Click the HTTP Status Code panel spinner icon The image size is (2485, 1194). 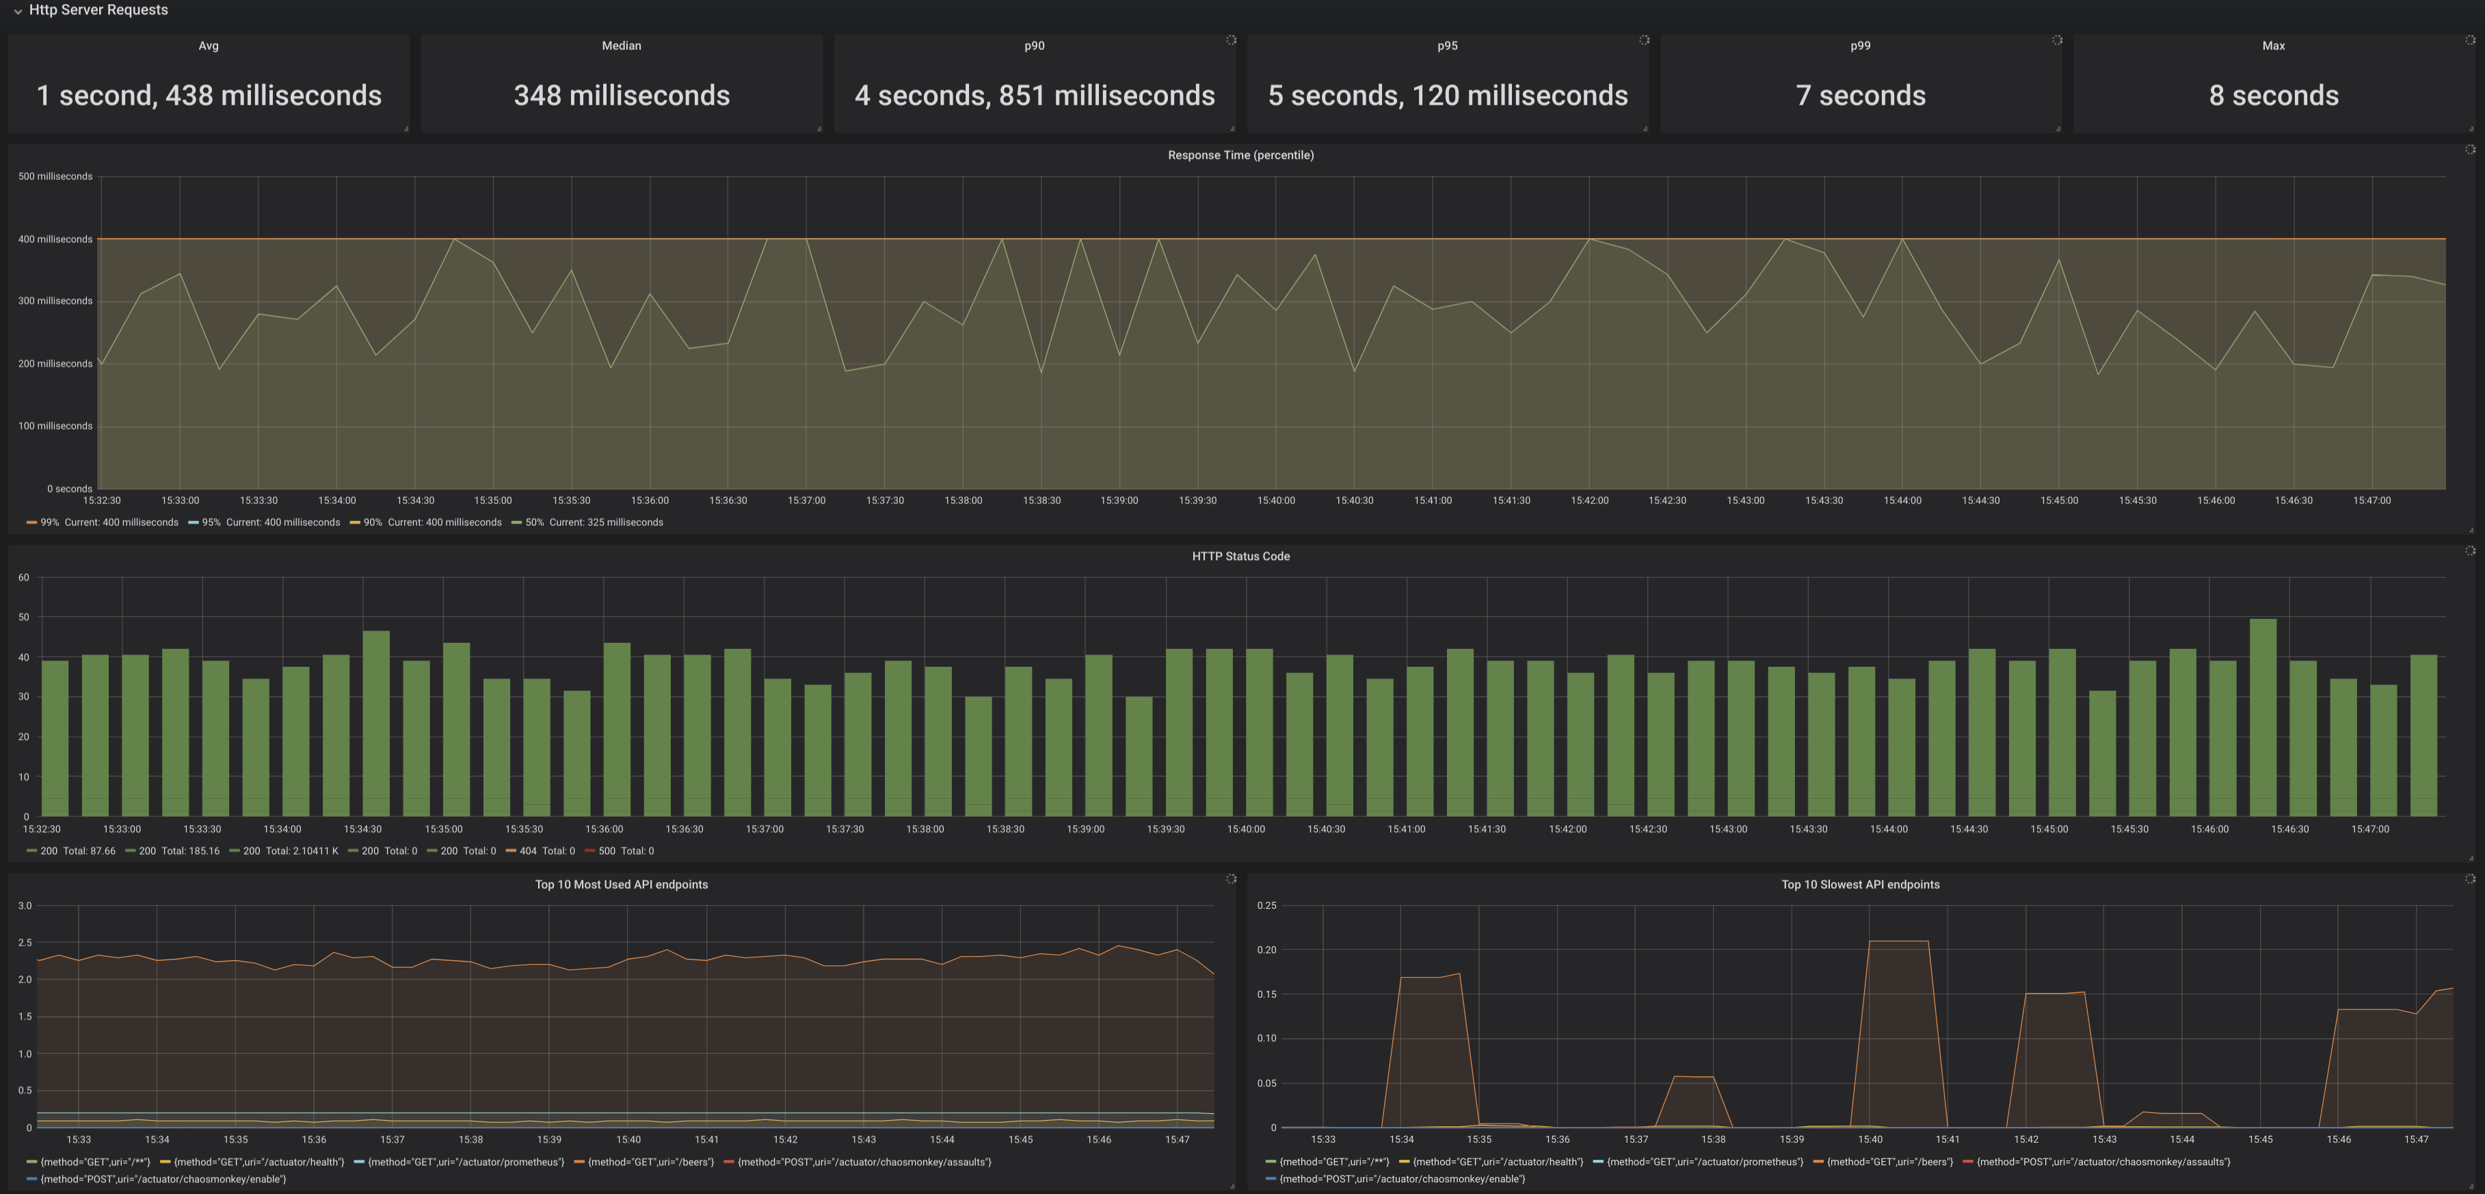click(2469, 550)
